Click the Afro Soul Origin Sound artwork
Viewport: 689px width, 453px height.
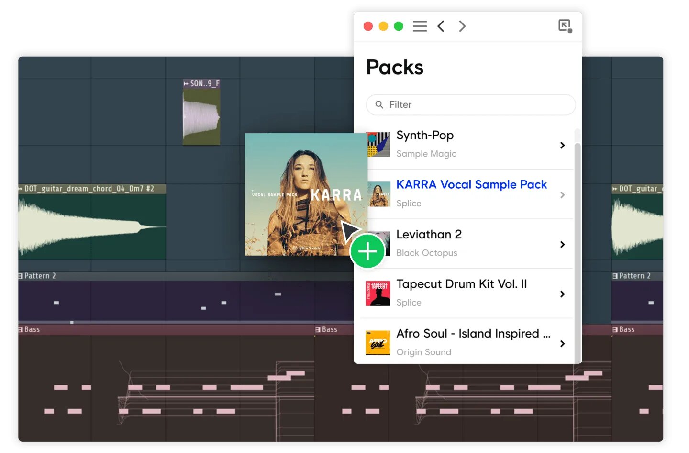[x=378, y=343]
